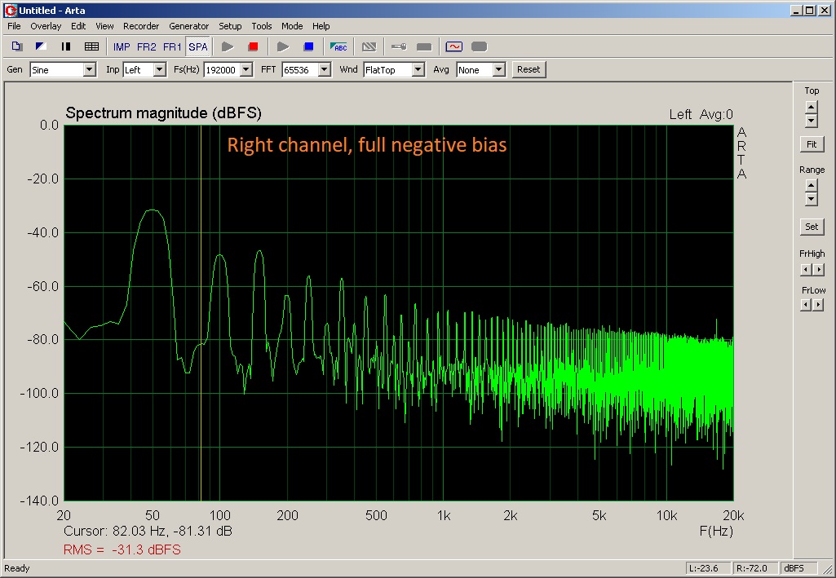Click the 'RMS = -31.3 dBFS' text
Viewport: 836px width, 578px height.
[x=122, y=549]
